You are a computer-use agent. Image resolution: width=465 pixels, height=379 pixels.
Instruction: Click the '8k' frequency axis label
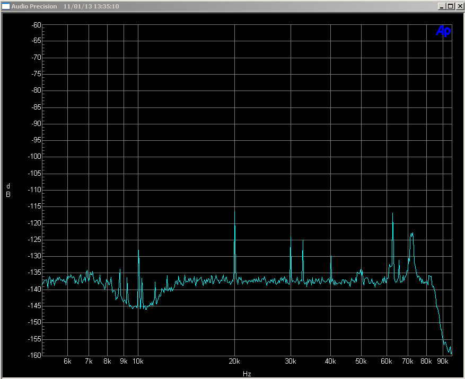(107, 361)
